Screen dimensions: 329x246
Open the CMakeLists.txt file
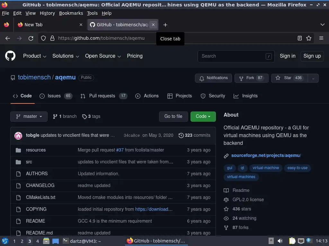coord(41,197)
